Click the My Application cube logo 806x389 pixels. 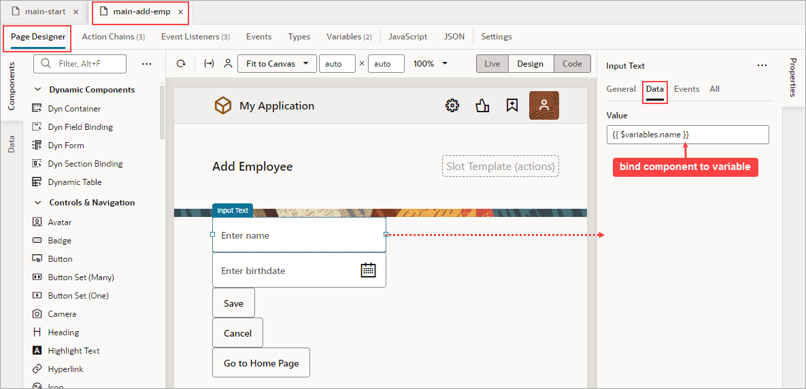[223, 106]
